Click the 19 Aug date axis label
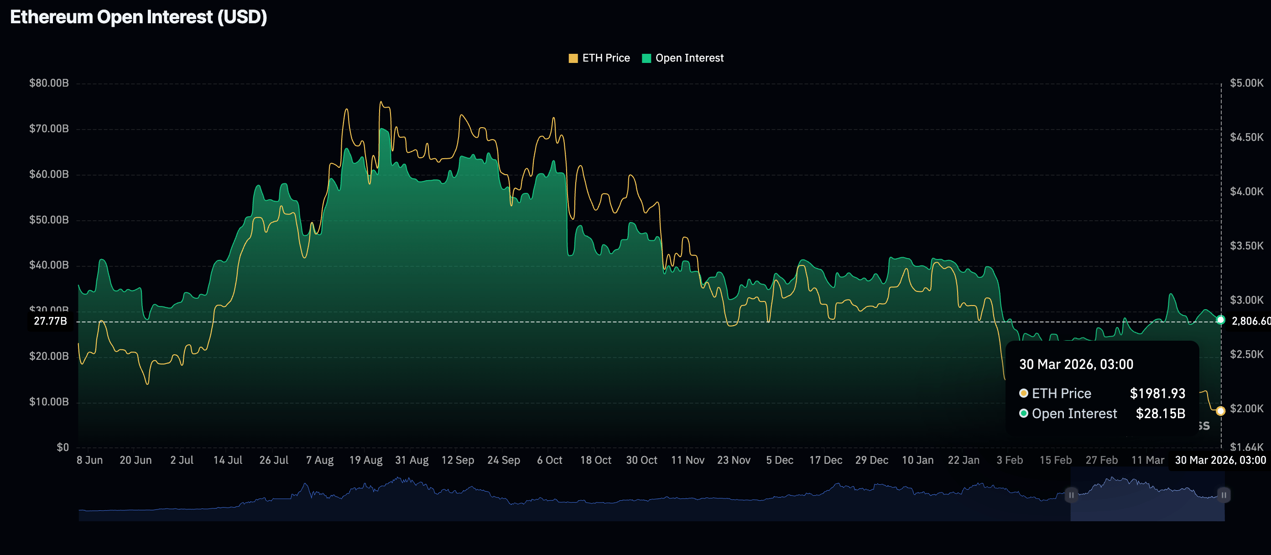This screenshot has height=555, width=1271. (365, 460)
